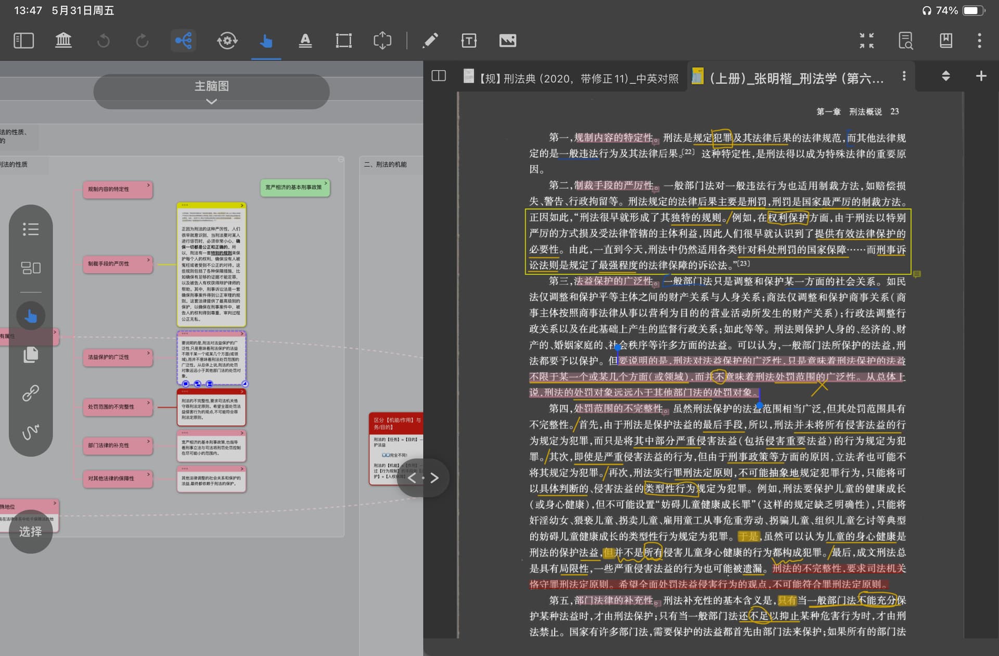Open the red card 区分【机能/作用】
The image size is (999, 656).
(x=396, y=448)
